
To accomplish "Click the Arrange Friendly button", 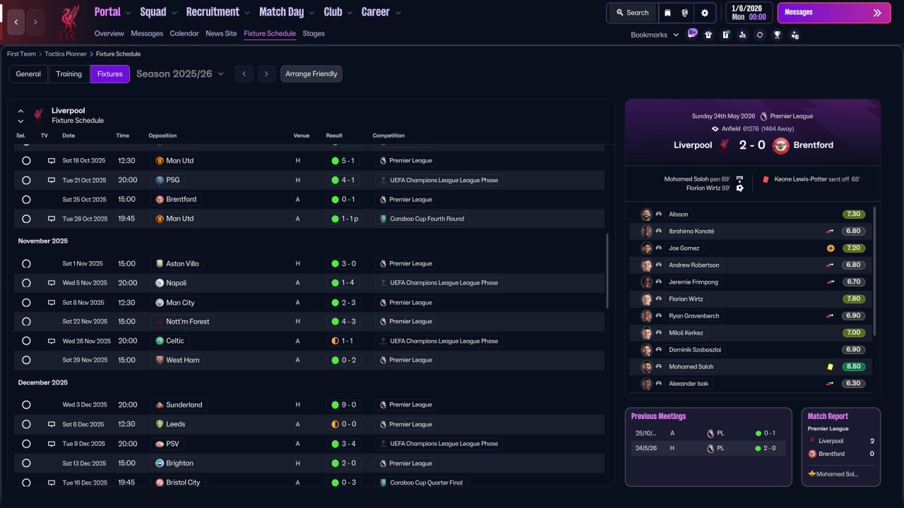I will (311, 74).
